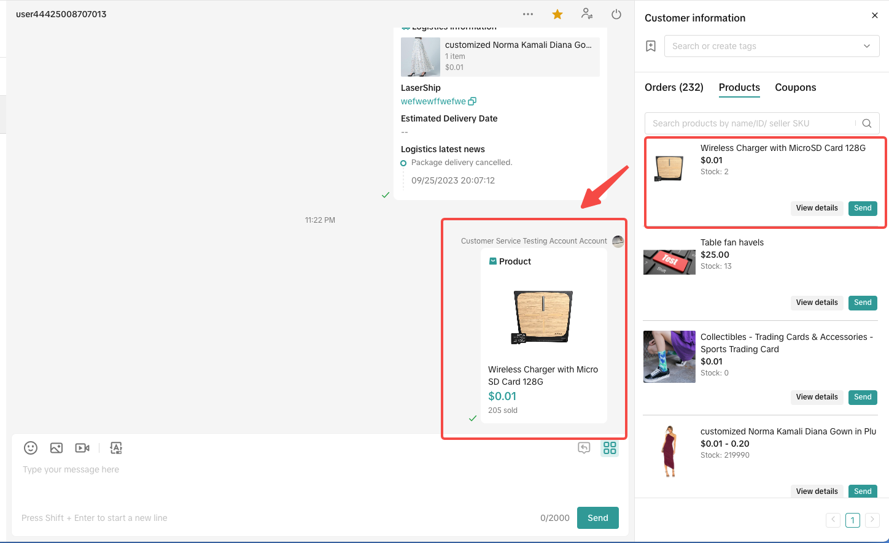The height and width of the screenshot is (543, 889).
Task: Star this conversation with the star icon
Action: pos(557,14)
